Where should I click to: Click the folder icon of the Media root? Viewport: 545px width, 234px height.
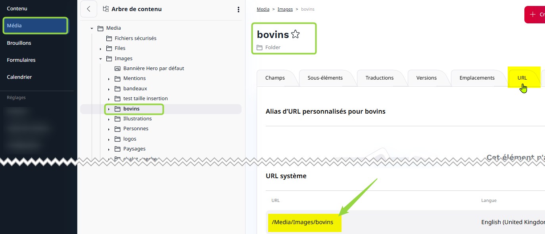click(100, 28)
